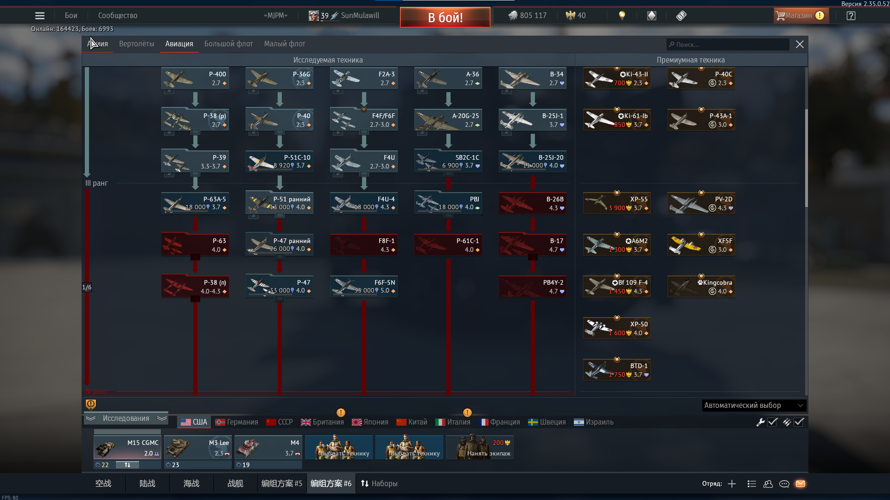The width and height of the screenshot is (890, 500).
Task: Select the Япония nation tab
Action: coord(370,422)
